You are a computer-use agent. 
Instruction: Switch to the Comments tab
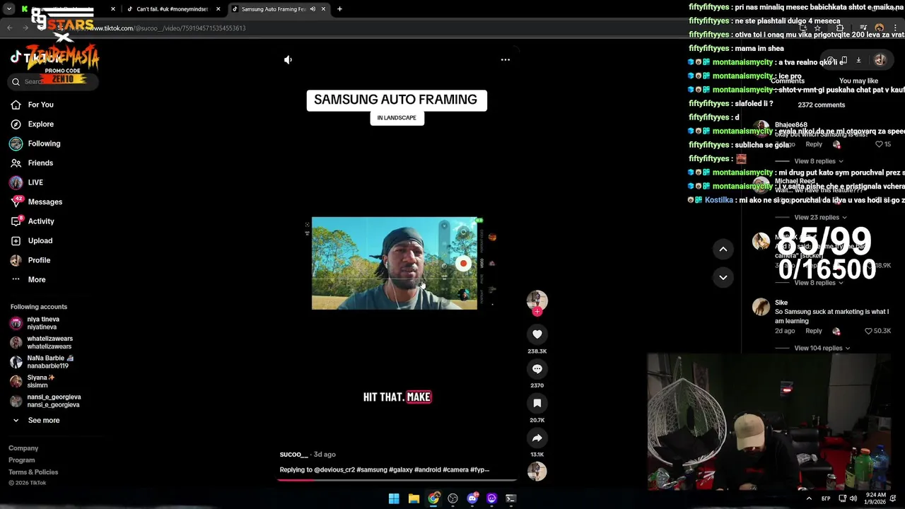(787, 81)
